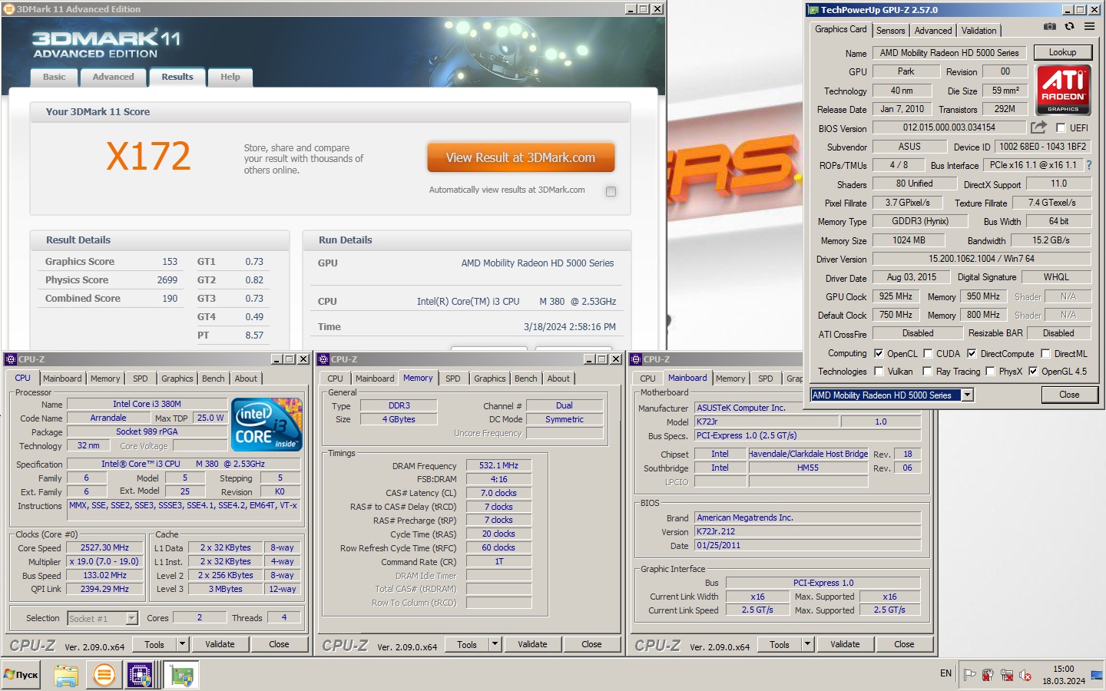Click the Close button in GPU-Z

[x=1069, y=395]
